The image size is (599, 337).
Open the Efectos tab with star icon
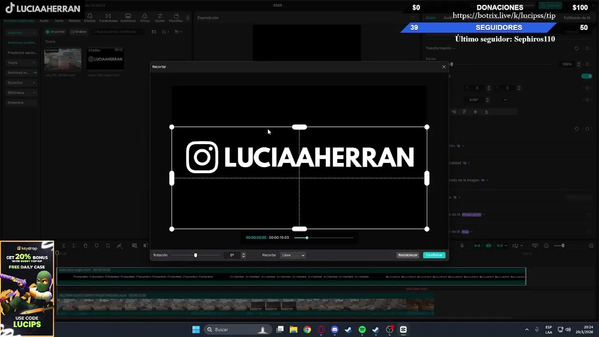coord(90,18)
